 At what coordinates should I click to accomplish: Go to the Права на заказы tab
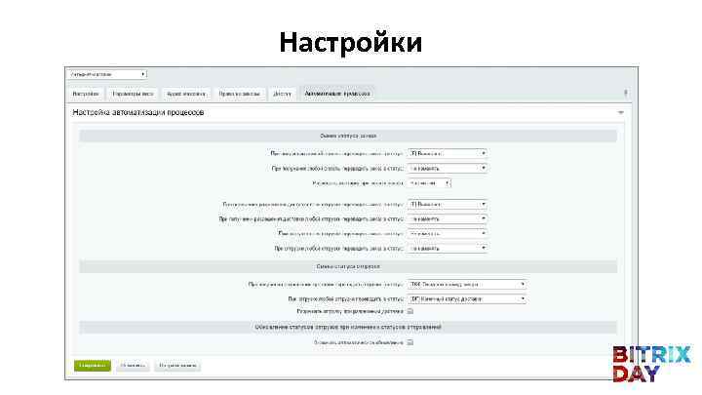pos(240,94)
